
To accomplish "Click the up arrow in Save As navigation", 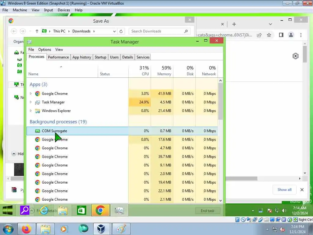I will [37, 31].
